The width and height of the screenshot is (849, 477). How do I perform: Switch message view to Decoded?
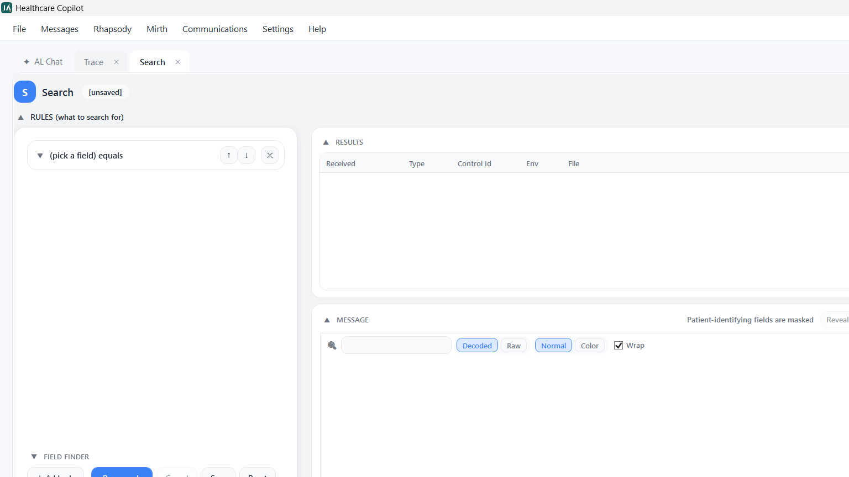(x=477, y=346)
